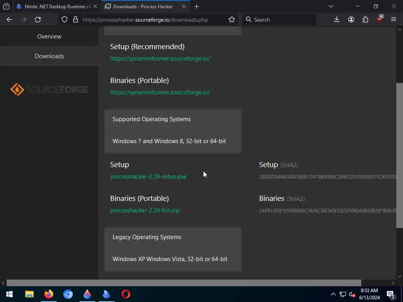
Task: Click the Legacy Operating Systems heading
Action: point(147,237)
